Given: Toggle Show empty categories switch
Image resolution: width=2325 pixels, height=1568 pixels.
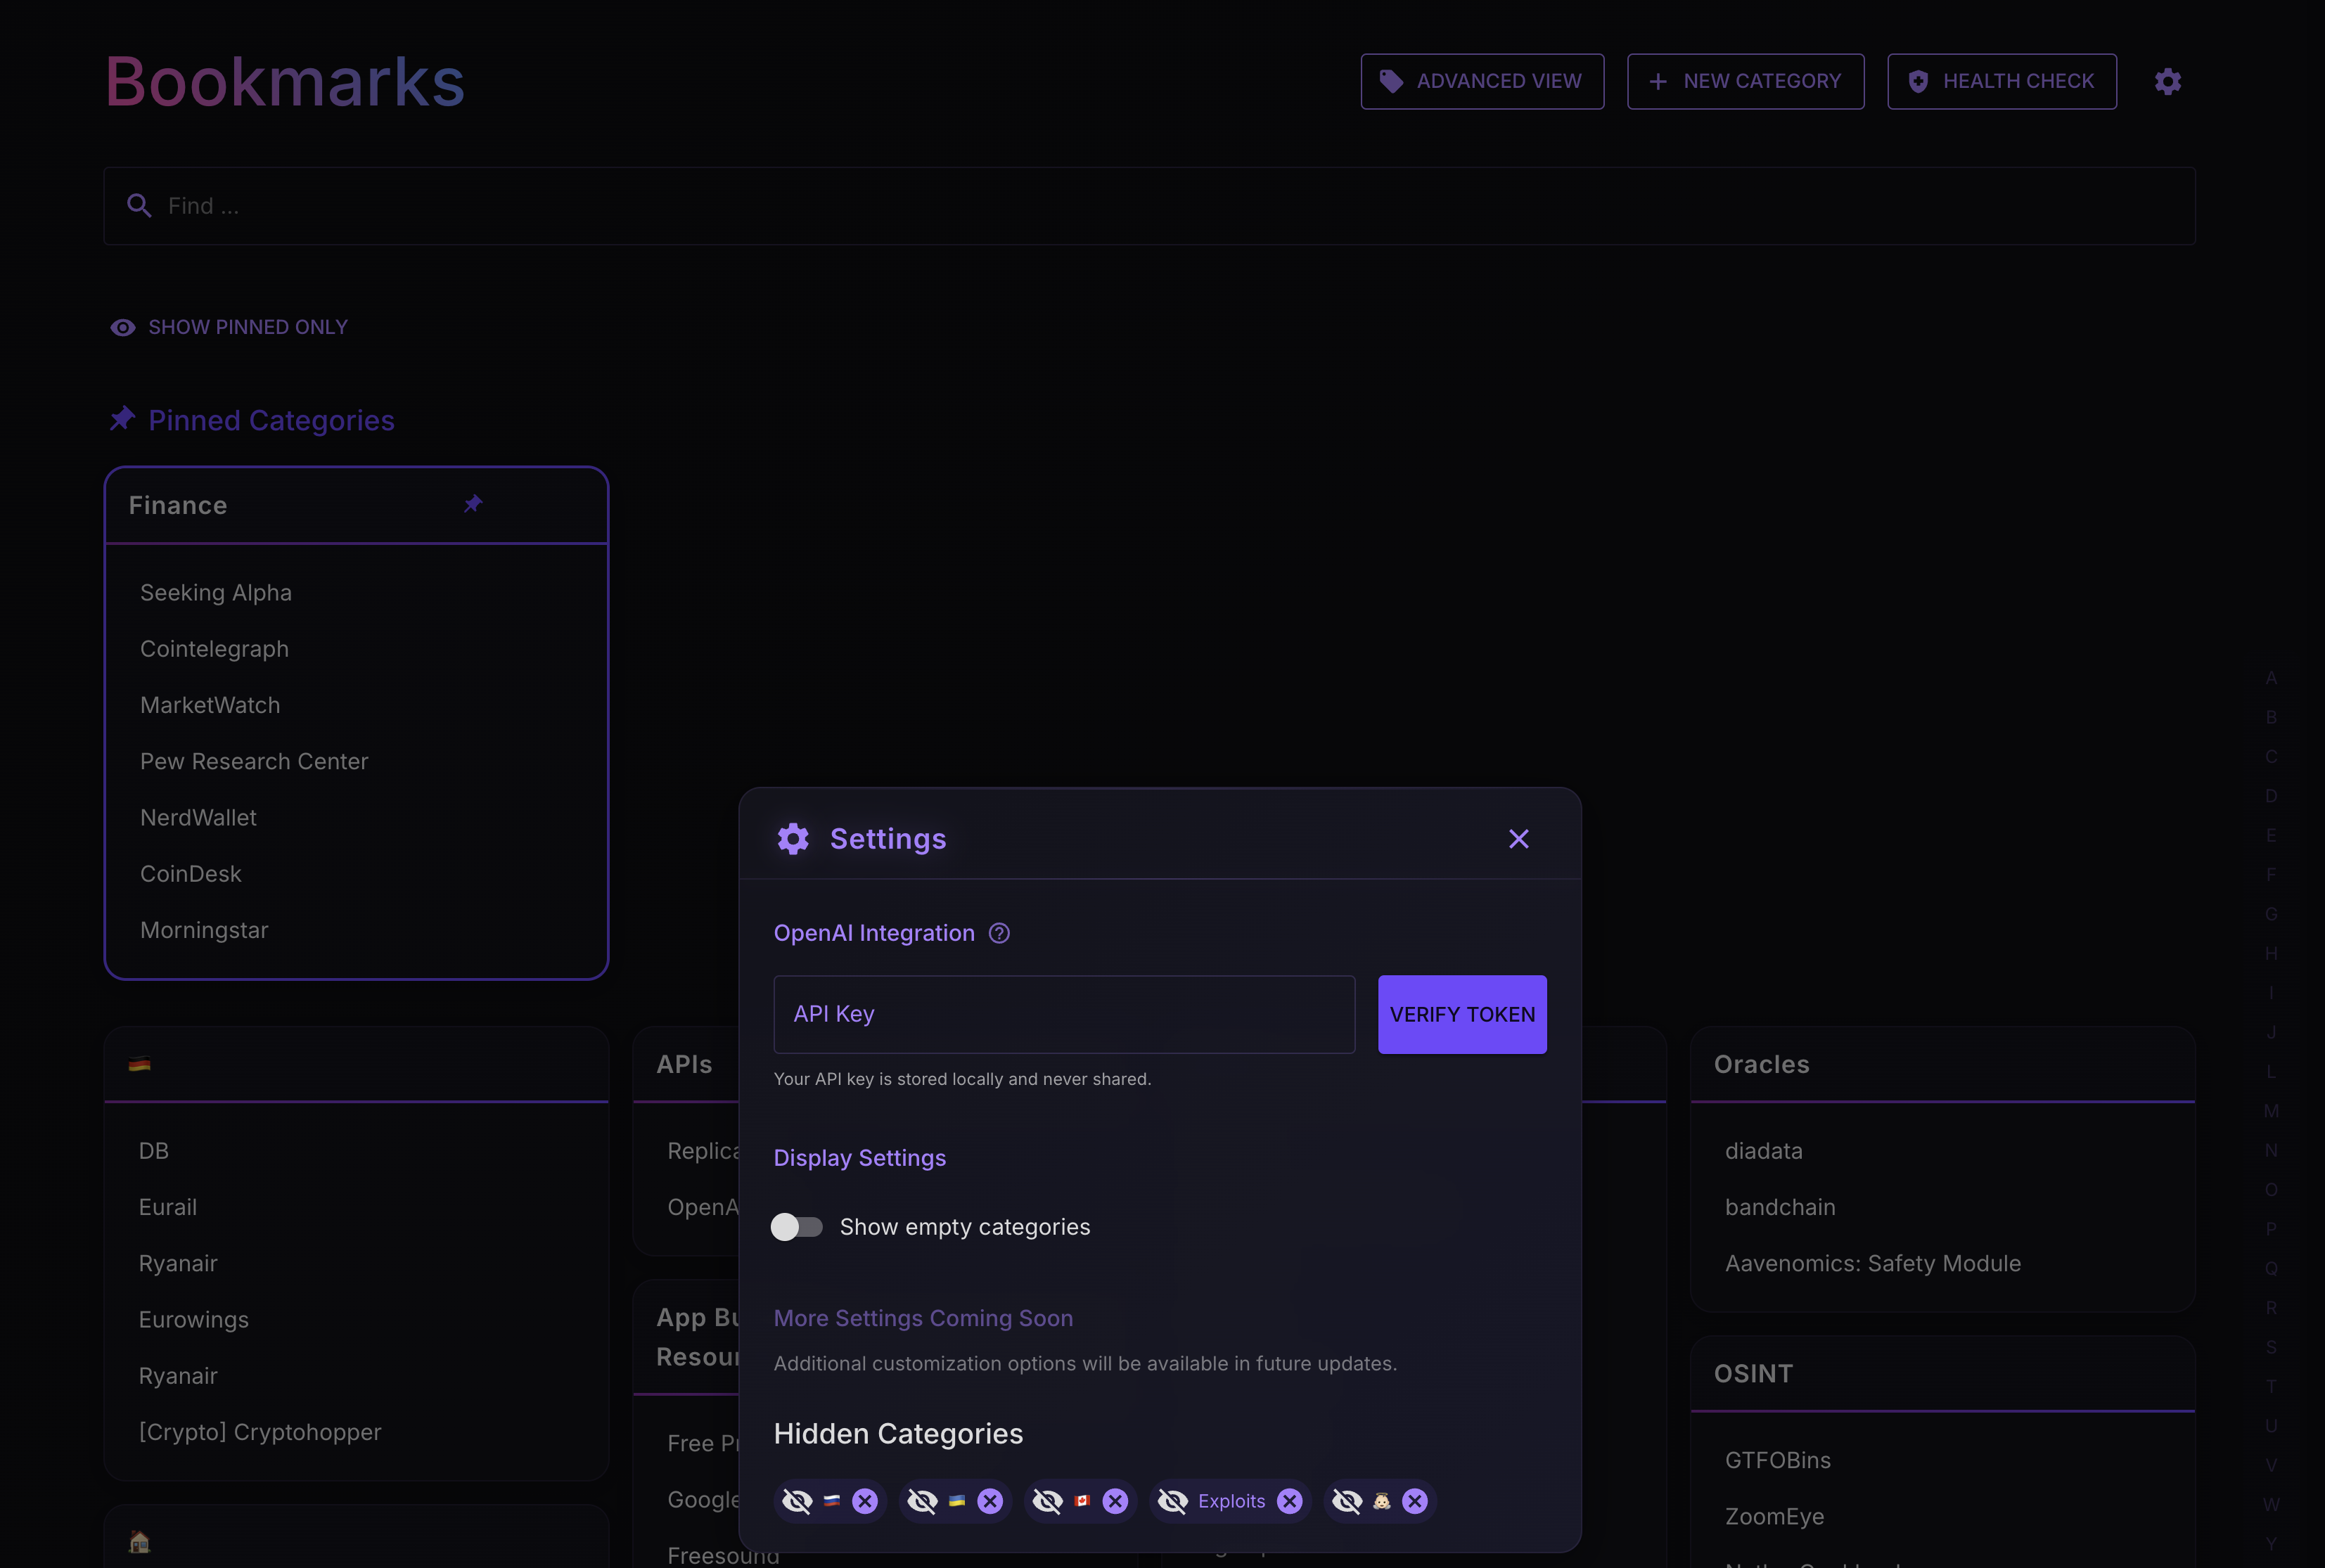Looking at the screenshot, I should point(796,1227).
